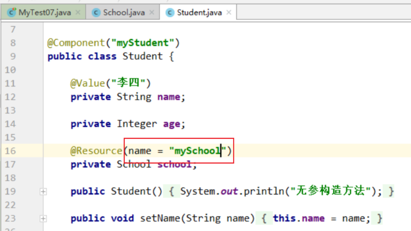Click the "无参构造方法" string
This screenshot has height=231, width=411.
(331, 191)
